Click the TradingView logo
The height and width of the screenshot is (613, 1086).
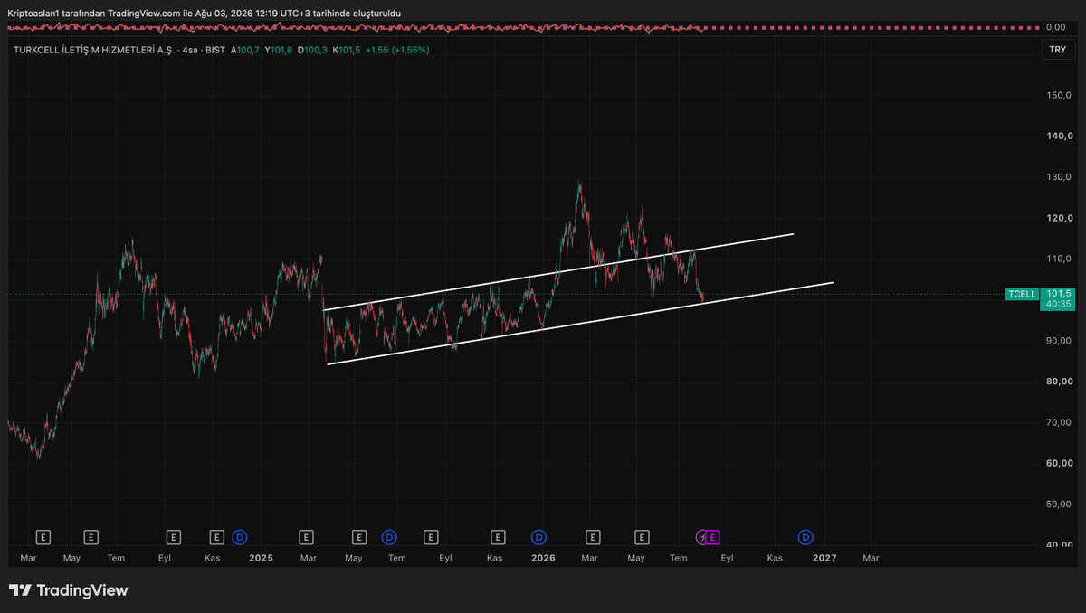pos(69,590)
